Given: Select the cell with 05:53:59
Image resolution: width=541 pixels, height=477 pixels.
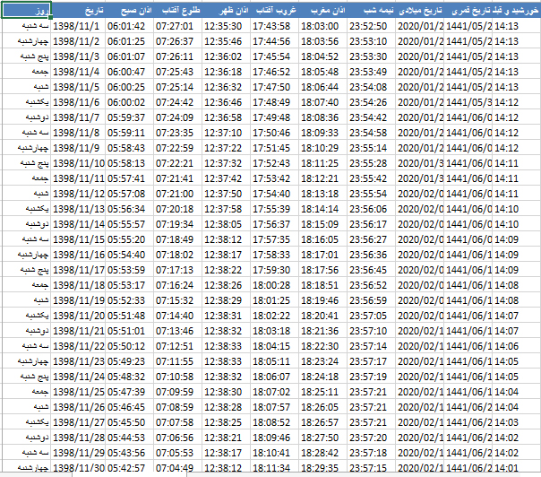Looking at the screenshot, I should coord(129,270).
